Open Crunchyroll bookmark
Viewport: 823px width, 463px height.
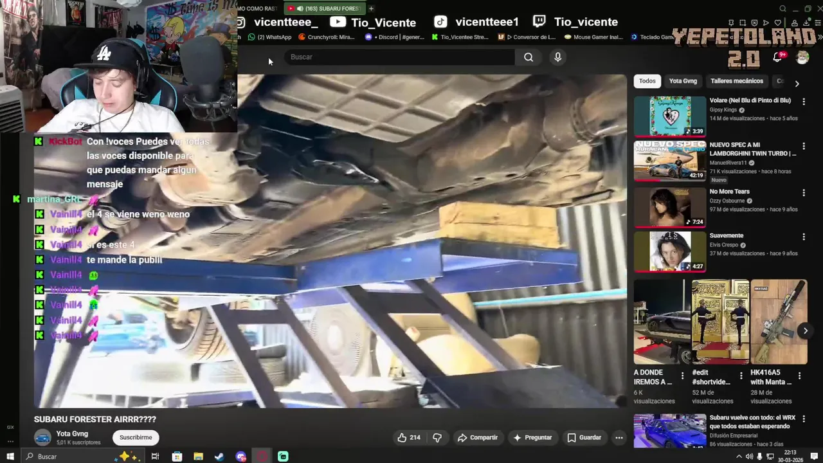(x=327, y=37)
